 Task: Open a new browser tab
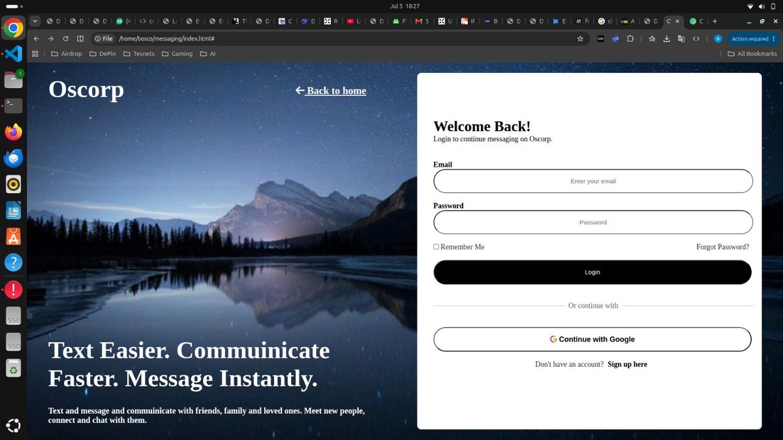[x=715, y=21]
